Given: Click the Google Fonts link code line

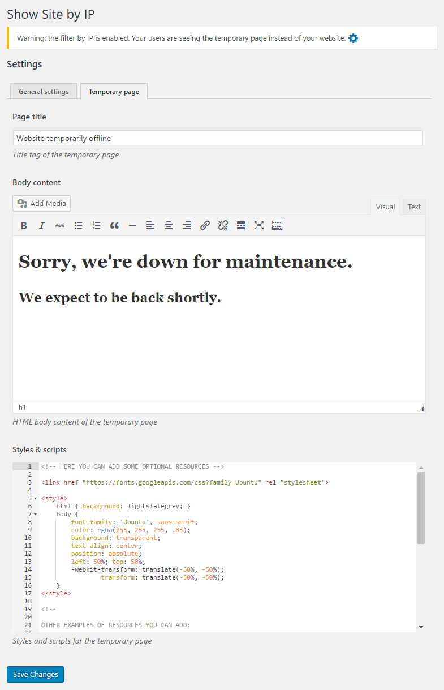Looking at the screenshot, I should pyautogui.click(x=184, y=482).
